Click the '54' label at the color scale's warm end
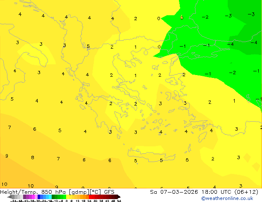Viewport: 262px width, 202px height. [x=119, y=201]
